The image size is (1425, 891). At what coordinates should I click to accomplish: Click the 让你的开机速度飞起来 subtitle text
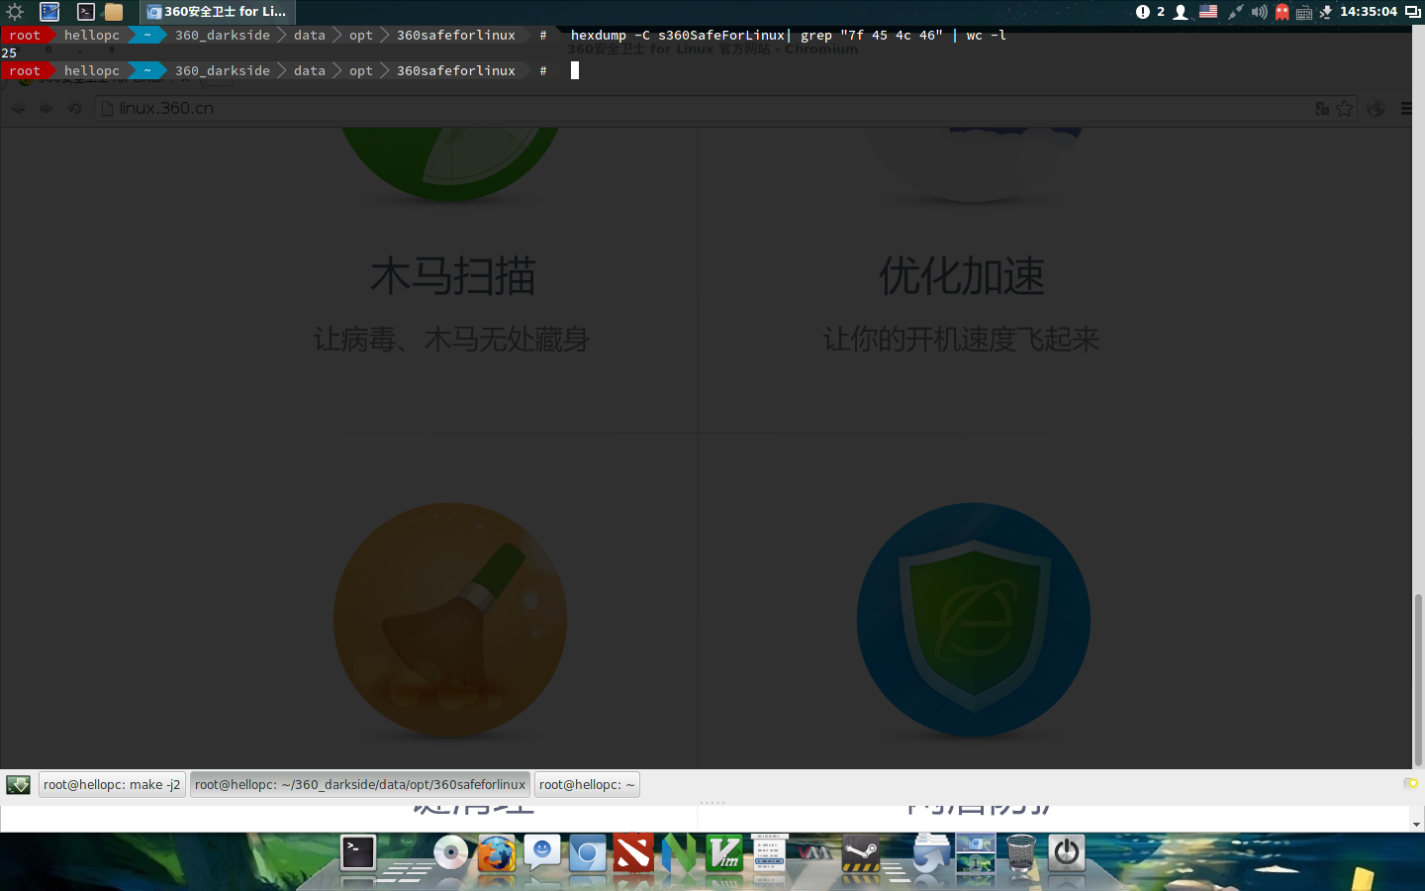point(961,340)
